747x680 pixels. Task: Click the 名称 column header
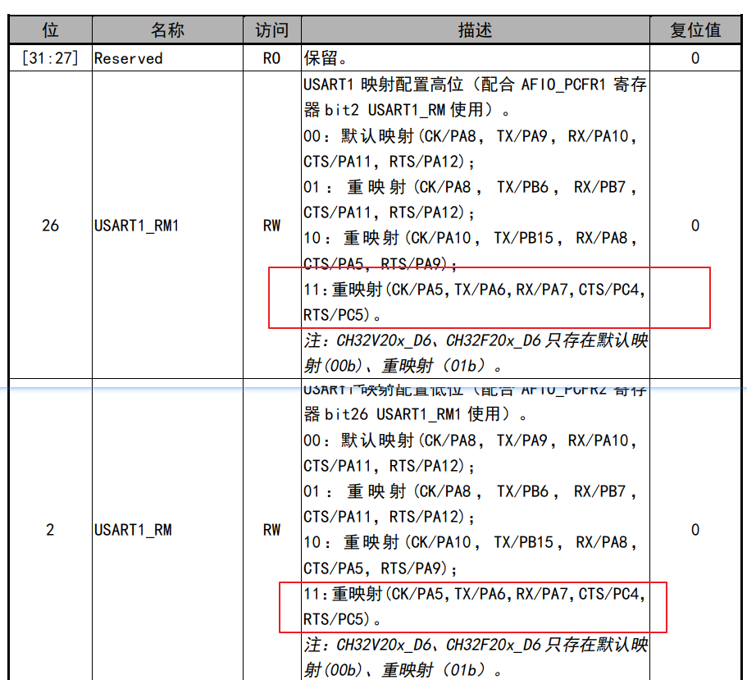click(167, 31)
